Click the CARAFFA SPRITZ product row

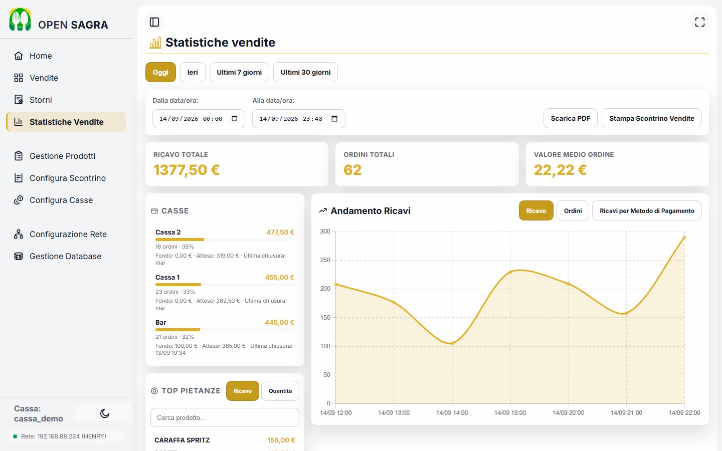tap(225, 440)
